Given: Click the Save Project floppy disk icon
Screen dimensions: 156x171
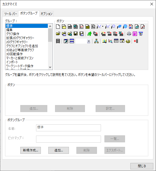Looking at the screenshot, I should (76, 34).
